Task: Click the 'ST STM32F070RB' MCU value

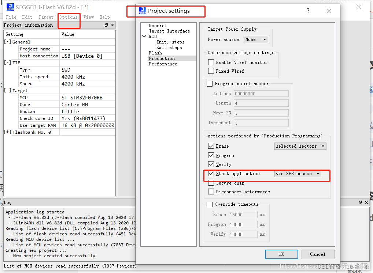Action: tap(82, 98)
